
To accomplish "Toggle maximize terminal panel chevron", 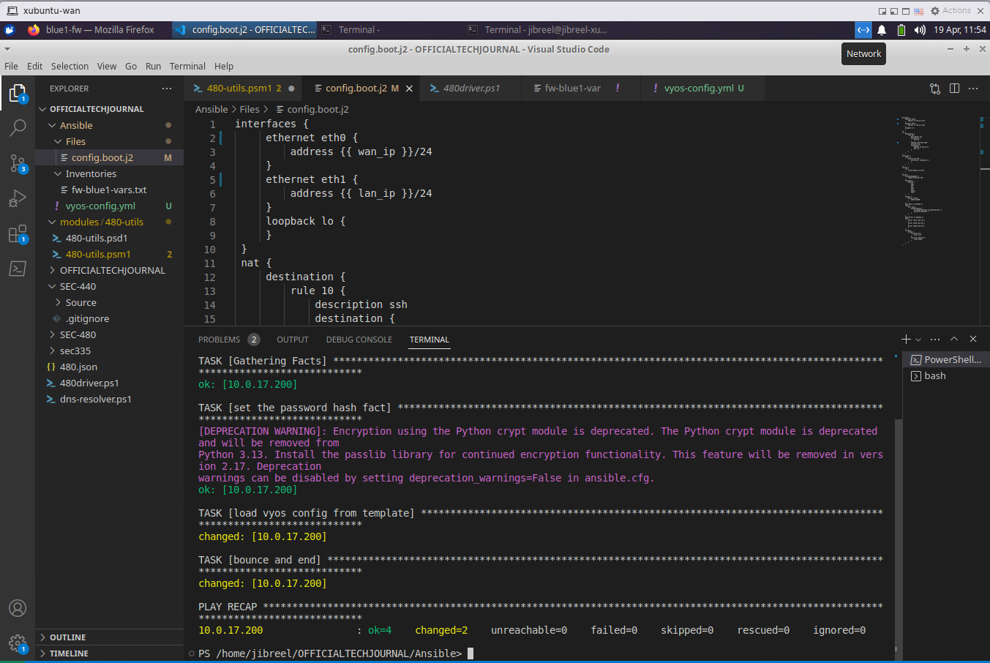I will click(x=954, y=339).
